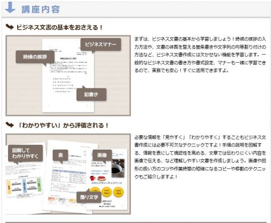
Task: Click the 時候の挨拶 callout label
Action: [x=35, y=57]
